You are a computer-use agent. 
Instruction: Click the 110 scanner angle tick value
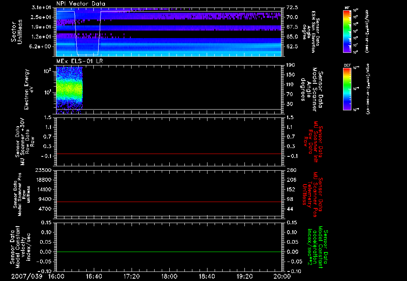(291, 85)
